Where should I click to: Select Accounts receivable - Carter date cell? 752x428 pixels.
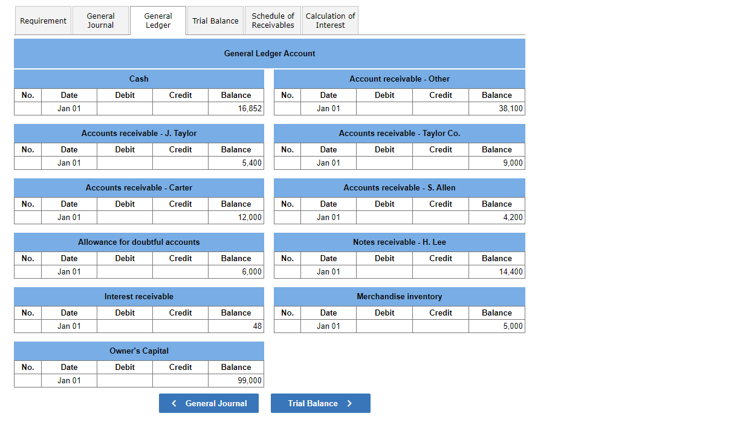pos(69,217)
